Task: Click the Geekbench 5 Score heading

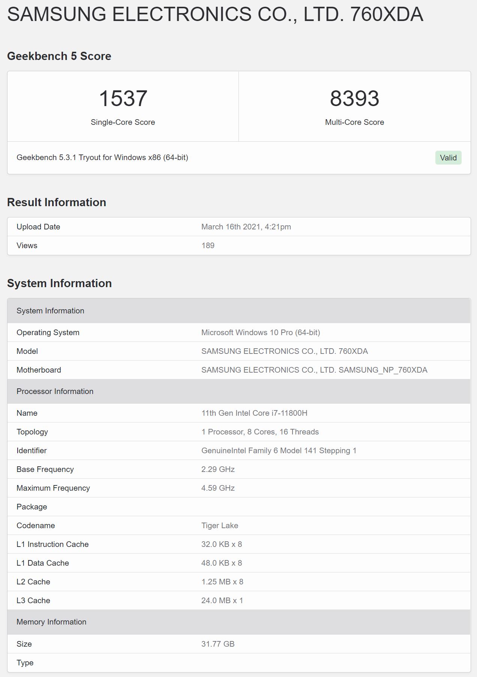Action: point(59,56)
